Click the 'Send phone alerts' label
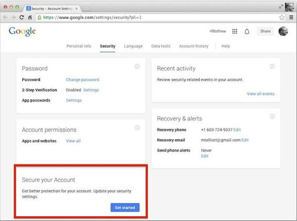Screen dimensions: 297x221 (174, 151)
